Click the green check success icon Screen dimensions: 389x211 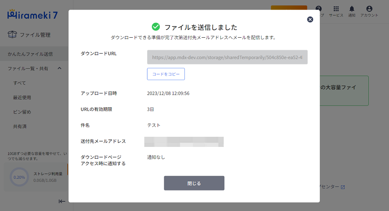(x=156, y=26)
